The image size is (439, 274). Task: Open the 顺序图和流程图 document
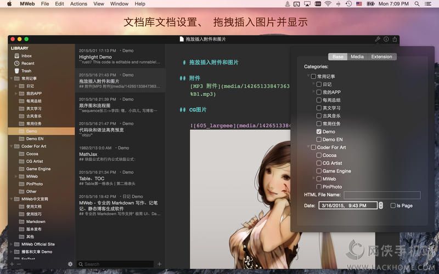(120, 105)
